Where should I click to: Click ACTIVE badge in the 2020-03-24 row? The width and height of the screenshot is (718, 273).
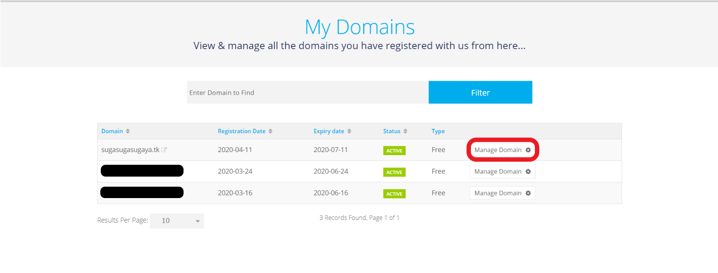point(394,172)
